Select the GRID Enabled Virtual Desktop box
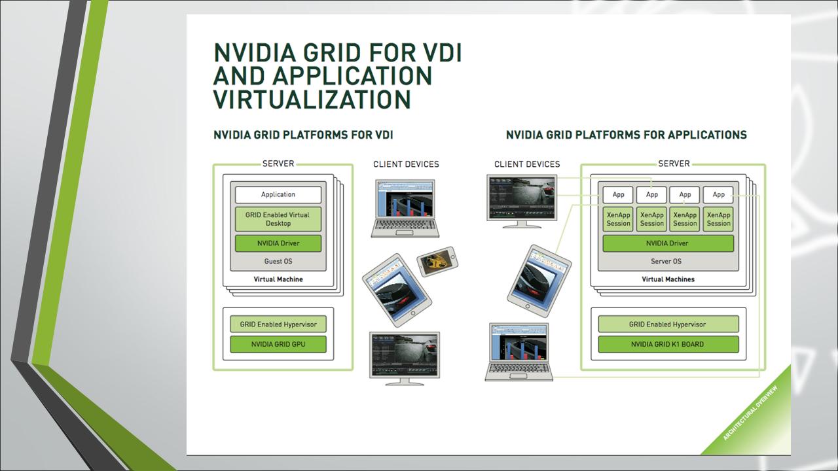This screenshot has height=471, width=838. (278, 219)
